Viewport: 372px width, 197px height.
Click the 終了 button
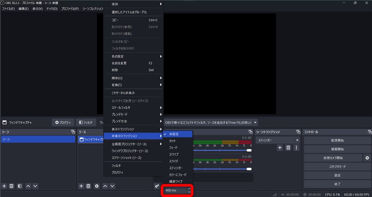click(x=337, y=184)
